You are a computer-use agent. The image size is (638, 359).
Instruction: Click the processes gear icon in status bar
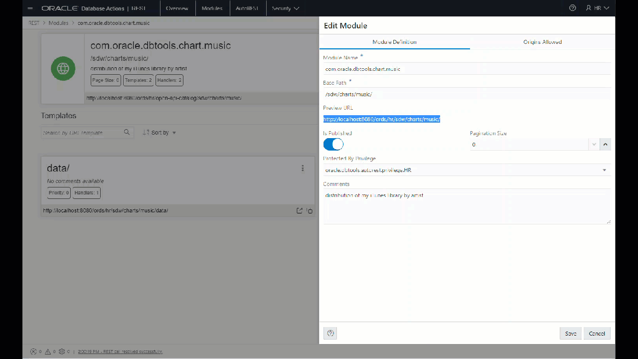pyautogui.click(x=62, y=352)
